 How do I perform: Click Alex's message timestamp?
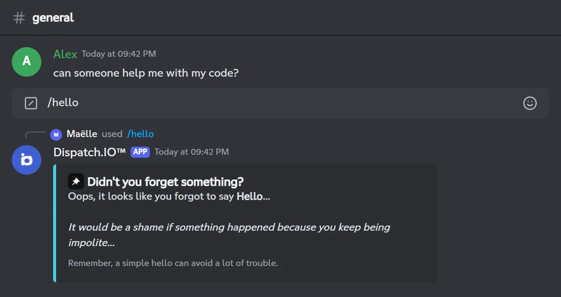point(119,54)
